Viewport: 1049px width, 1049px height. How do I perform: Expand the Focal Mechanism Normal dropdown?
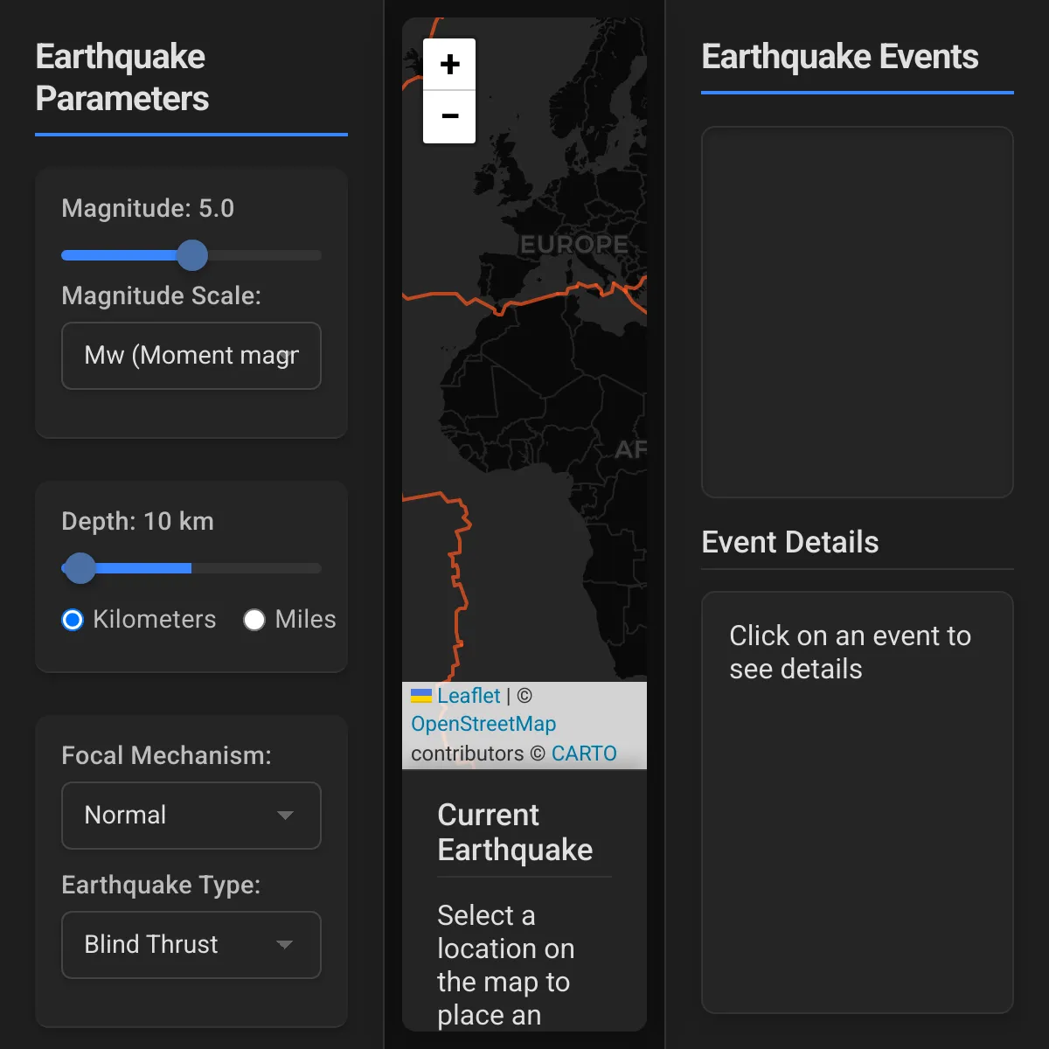[x=191, y=816]
